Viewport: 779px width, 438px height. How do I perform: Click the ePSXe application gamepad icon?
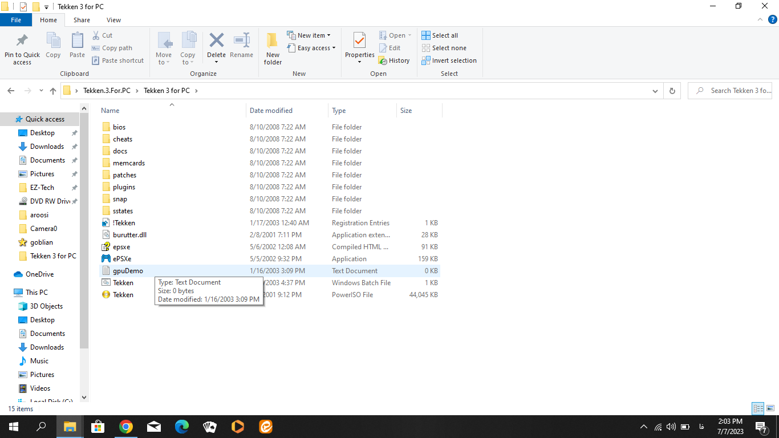(106, 259)
